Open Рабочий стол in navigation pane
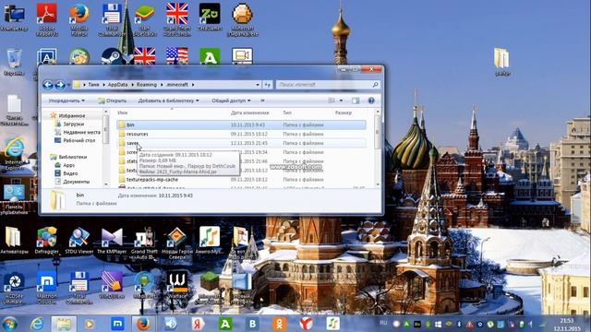 (78, 140)
